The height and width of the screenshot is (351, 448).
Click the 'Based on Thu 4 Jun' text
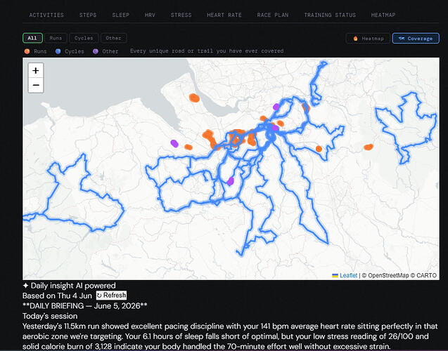coord(57,296)
